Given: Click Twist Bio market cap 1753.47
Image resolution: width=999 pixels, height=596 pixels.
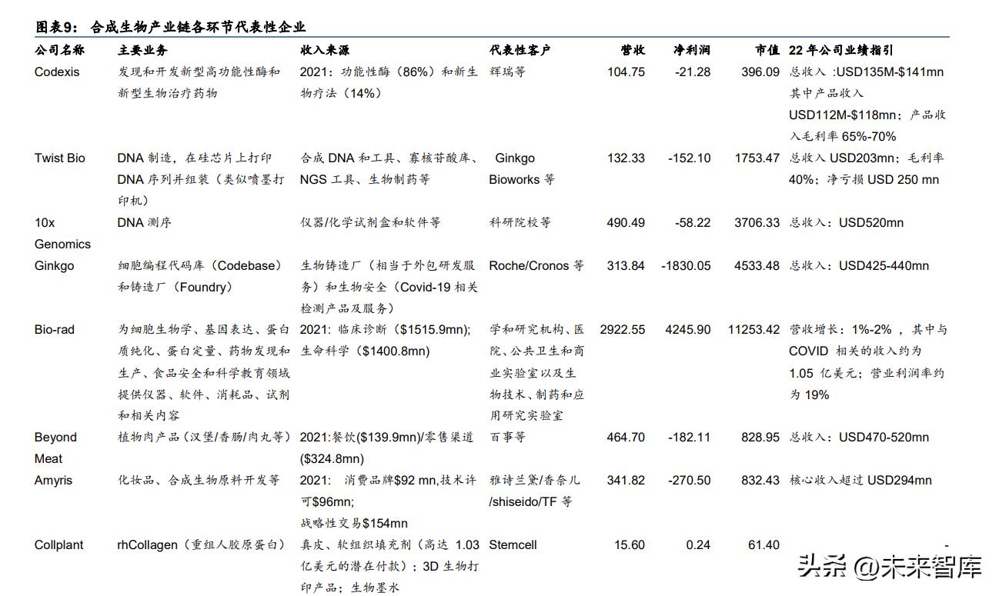Looking at the screenshot, I should (757, 158).
